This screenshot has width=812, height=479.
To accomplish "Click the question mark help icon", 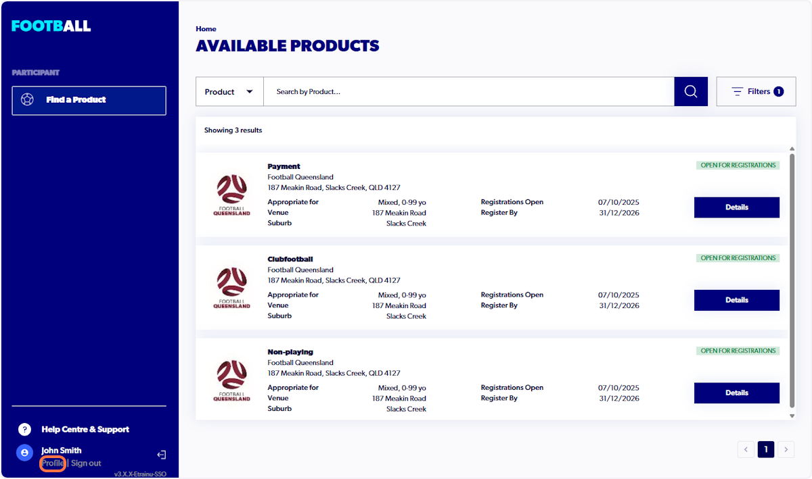I will [24, 430].
